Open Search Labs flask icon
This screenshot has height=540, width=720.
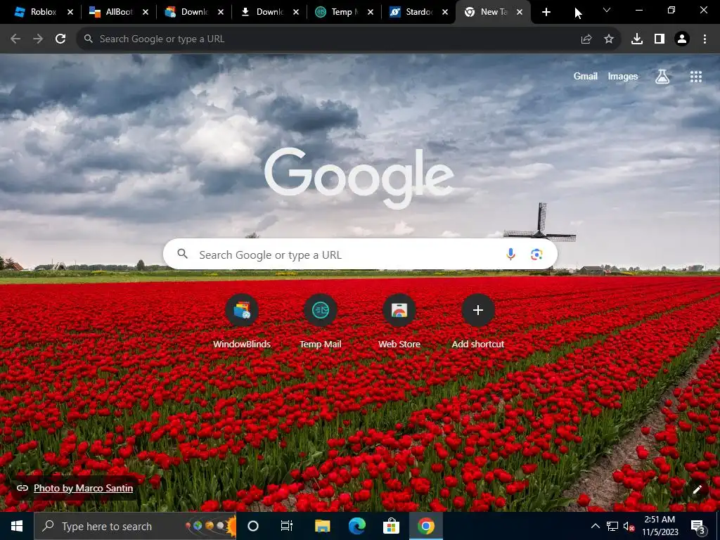(x=662, y=77)
